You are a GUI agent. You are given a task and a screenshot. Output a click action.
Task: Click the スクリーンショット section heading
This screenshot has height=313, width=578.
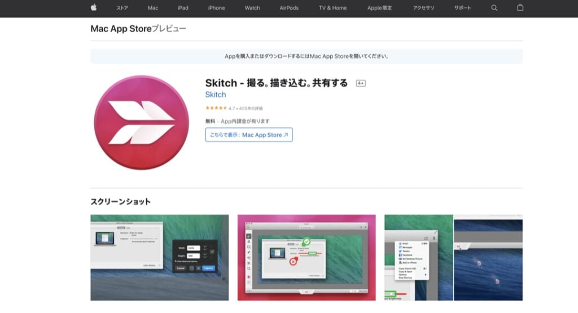pyautogui.click(x=121, y=202)
